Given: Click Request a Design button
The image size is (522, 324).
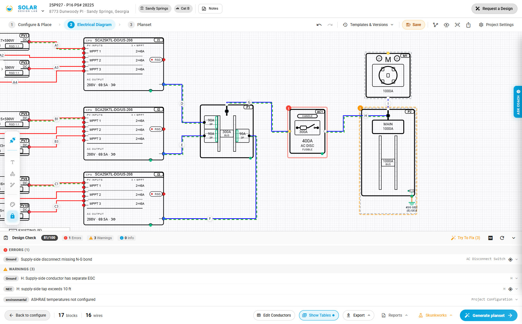Looking at the screenshot, I should click(x=494, y=9).
